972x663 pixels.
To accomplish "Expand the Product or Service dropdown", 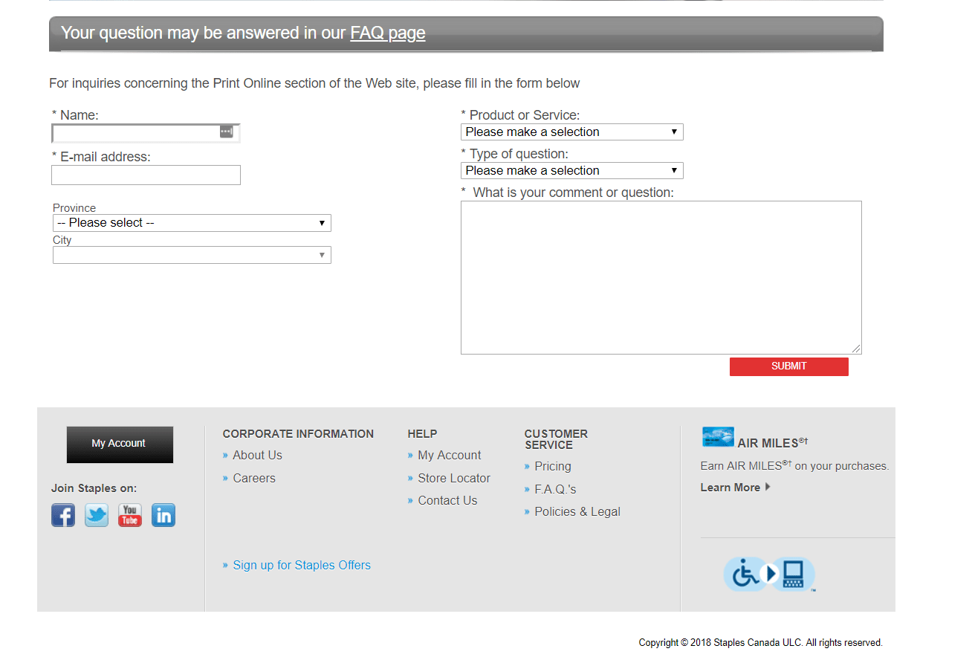I will point(571,132).
